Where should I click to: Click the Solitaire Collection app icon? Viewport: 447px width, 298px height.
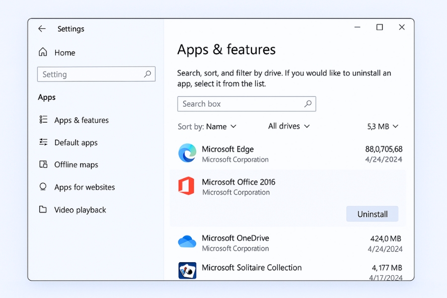click(x=187, y=271)
